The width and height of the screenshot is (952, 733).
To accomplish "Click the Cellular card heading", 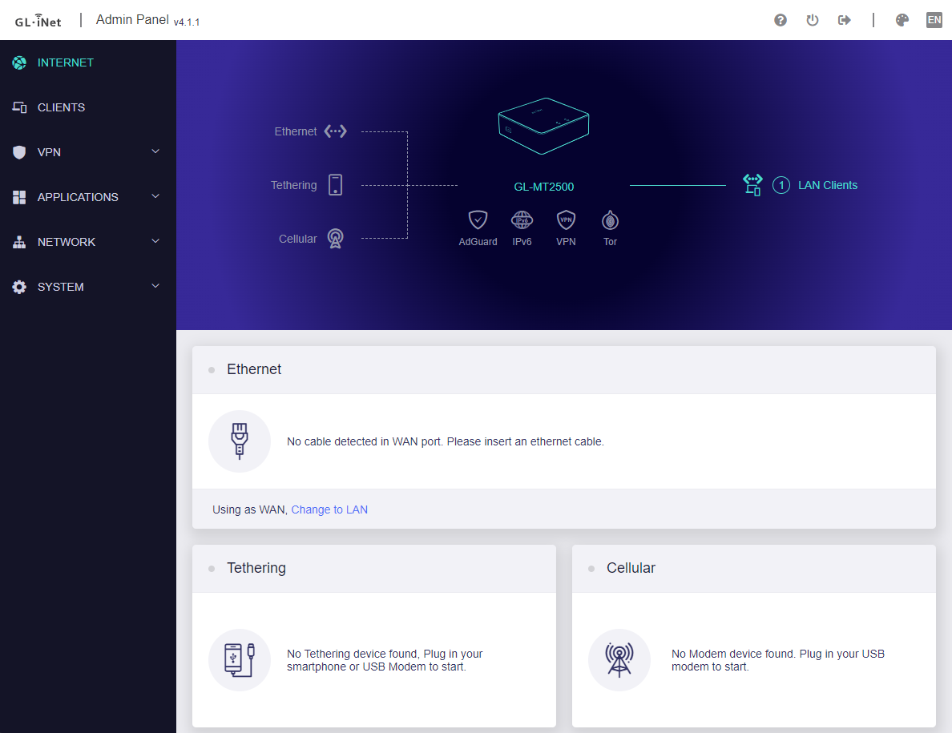I will (631, 568).
